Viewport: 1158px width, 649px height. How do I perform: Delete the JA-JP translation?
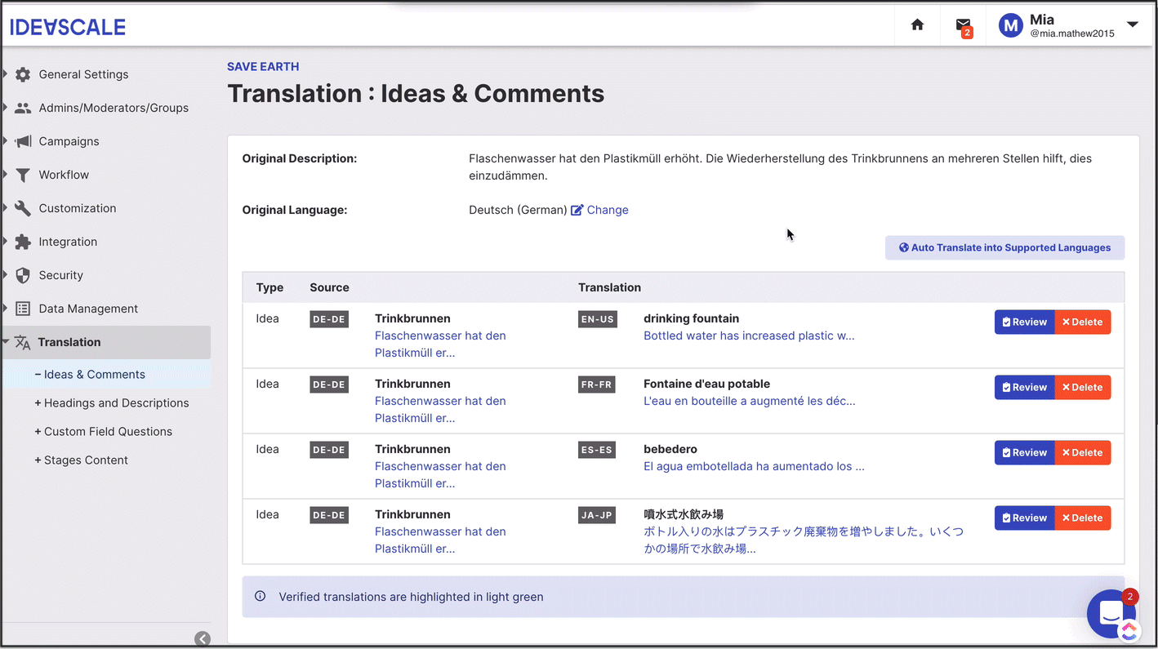1082,518
